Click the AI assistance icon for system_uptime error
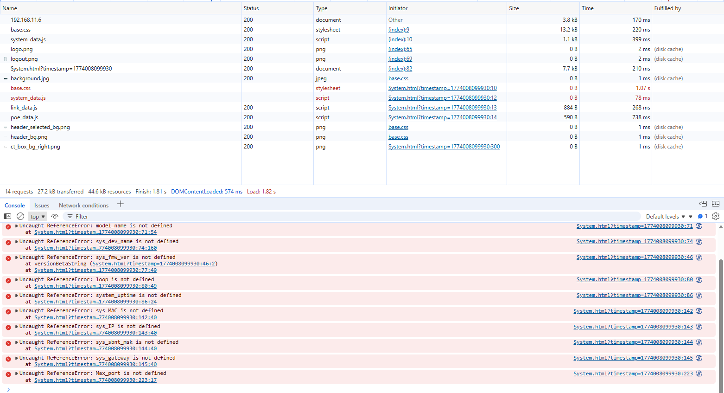This screenshot has height=393, width=724. point(699,296)
